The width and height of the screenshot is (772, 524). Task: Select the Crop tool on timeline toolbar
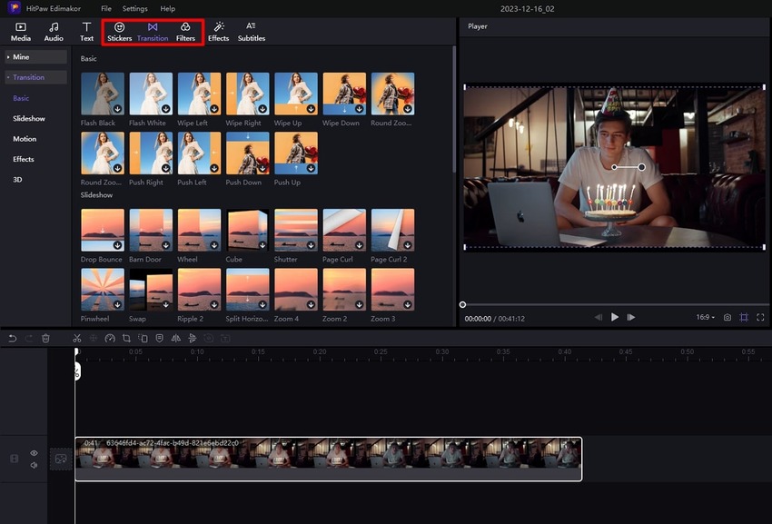pos(127,337)
